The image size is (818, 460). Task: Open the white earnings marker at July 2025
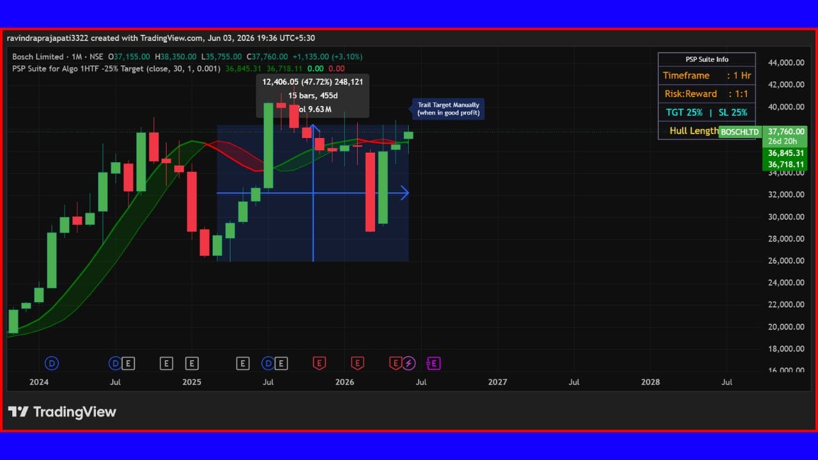pyautogui.click(x=281, y=364)
